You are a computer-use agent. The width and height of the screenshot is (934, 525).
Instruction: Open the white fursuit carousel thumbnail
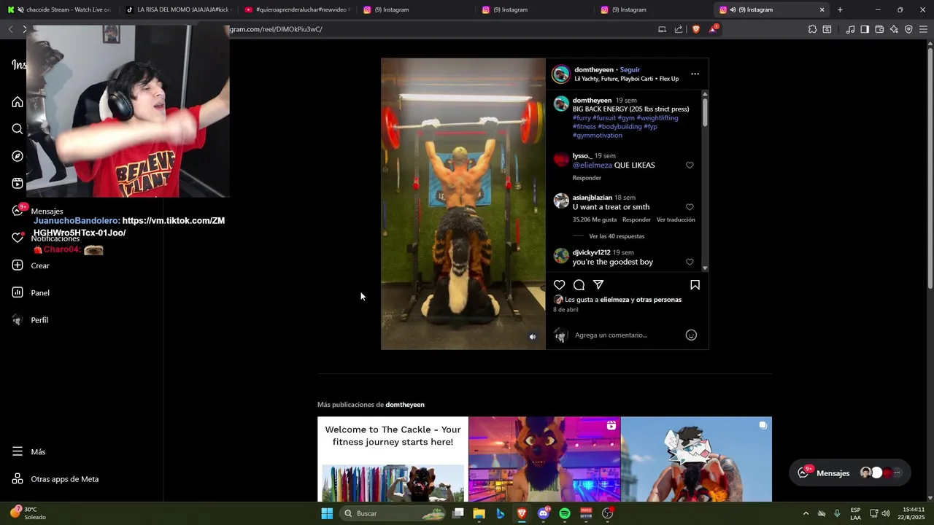696,459
